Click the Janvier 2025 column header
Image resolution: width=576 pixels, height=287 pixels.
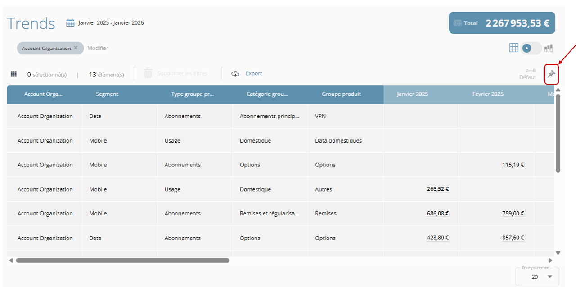[x=412, y=94]
